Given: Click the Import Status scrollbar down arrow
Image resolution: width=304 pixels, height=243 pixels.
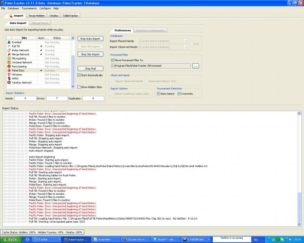Looking at the screenshot, I should click(x=299, y=224).
